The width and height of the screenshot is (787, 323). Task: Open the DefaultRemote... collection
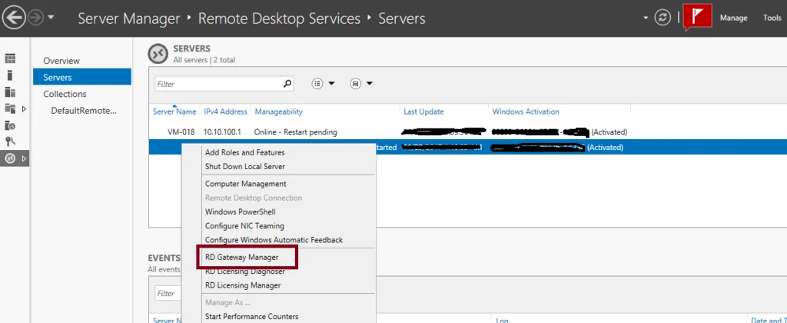84,111
